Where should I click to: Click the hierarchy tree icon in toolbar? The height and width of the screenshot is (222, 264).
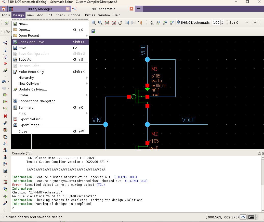(152, 23)
